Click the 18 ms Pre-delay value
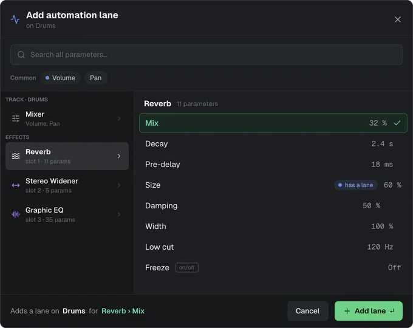 (382, 165)
